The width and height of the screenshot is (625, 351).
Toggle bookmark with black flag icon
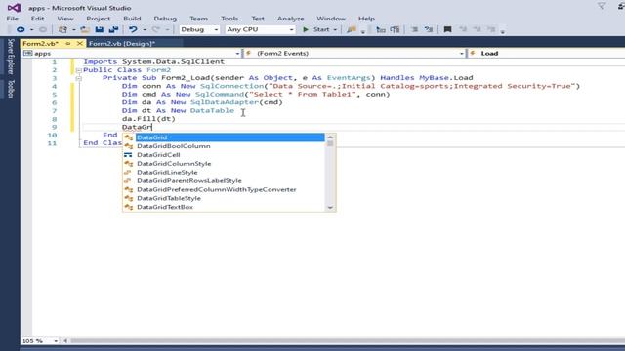pos(447,29)
